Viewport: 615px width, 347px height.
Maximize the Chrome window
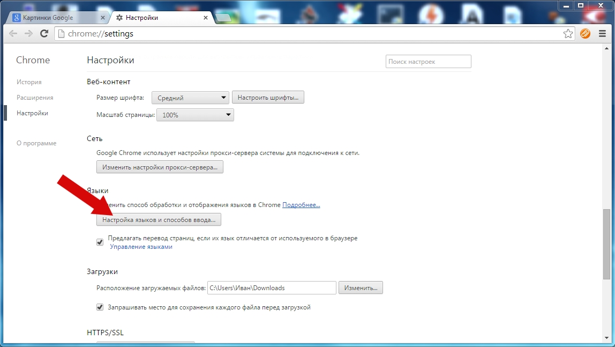point(581,5)
